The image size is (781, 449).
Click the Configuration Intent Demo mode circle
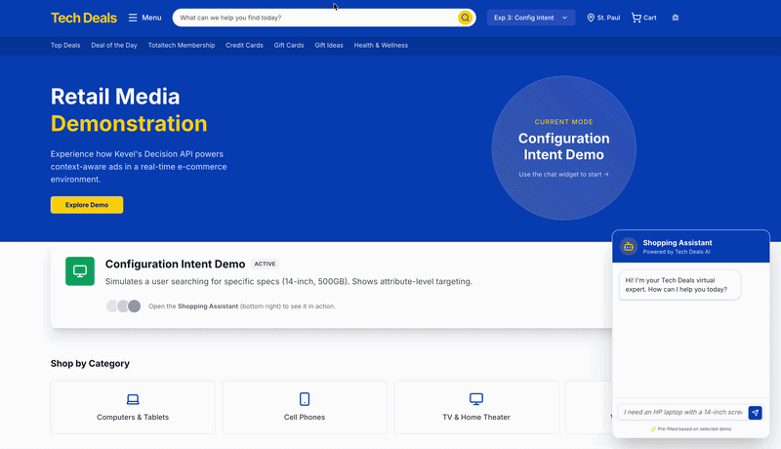564,147
